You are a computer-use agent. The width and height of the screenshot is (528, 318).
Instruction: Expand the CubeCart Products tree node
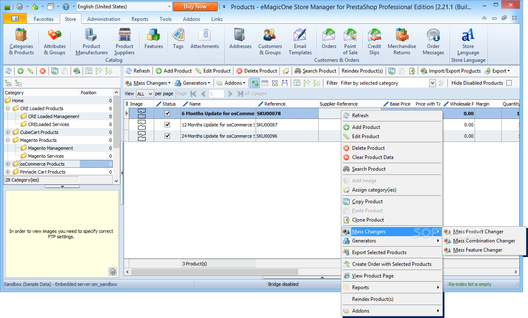(8, 132)
